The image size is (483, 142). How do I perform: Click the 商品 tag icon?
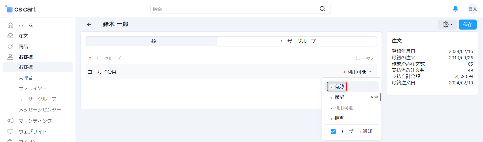coord(10,46)
